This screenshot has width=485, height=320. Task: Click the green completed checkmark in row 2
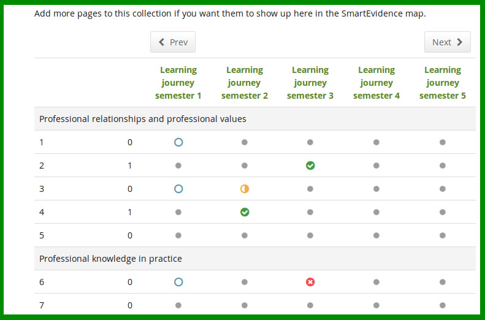(x=310, y=166)
